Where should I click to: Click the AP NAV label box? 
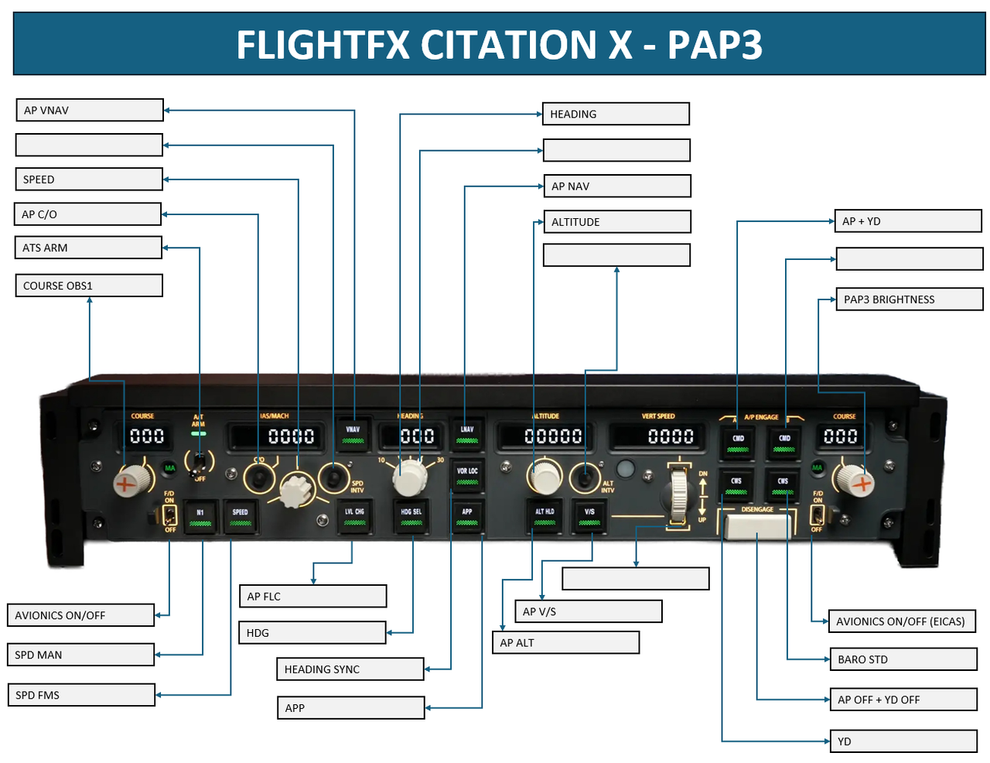pyautogui.click(x=617, y=186)
